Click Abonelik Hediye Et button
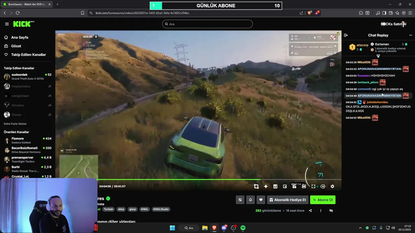 pos(288,200)
